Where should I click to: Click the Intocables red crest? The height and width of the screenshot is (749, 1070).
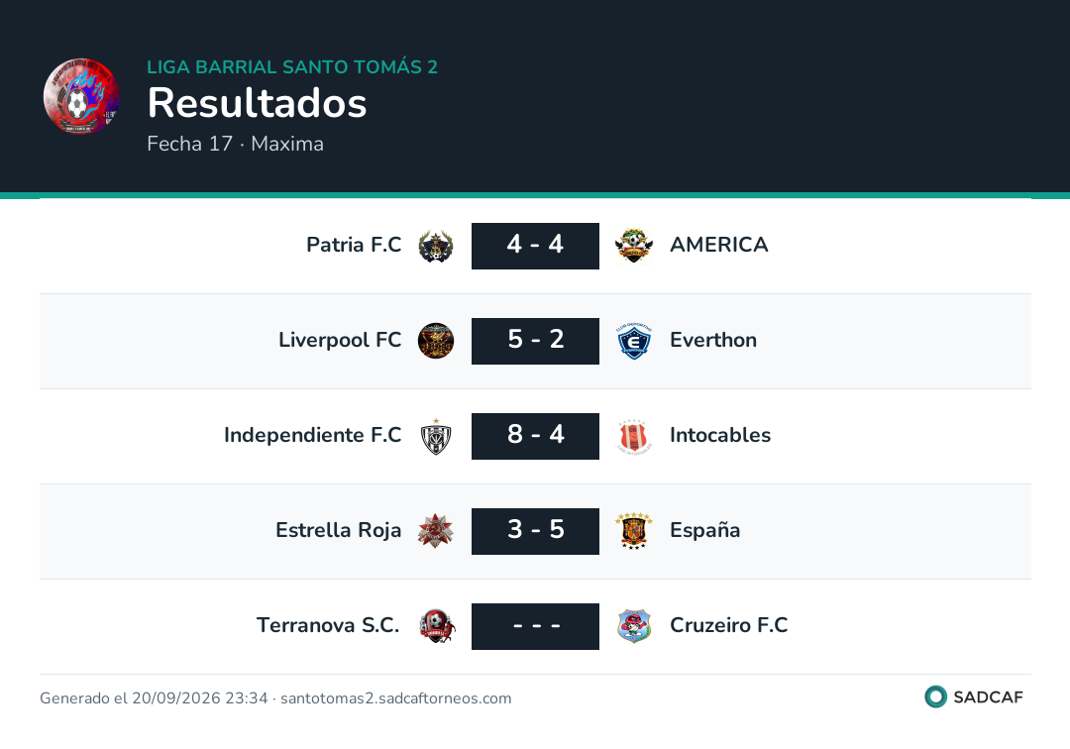click(634, 437)
